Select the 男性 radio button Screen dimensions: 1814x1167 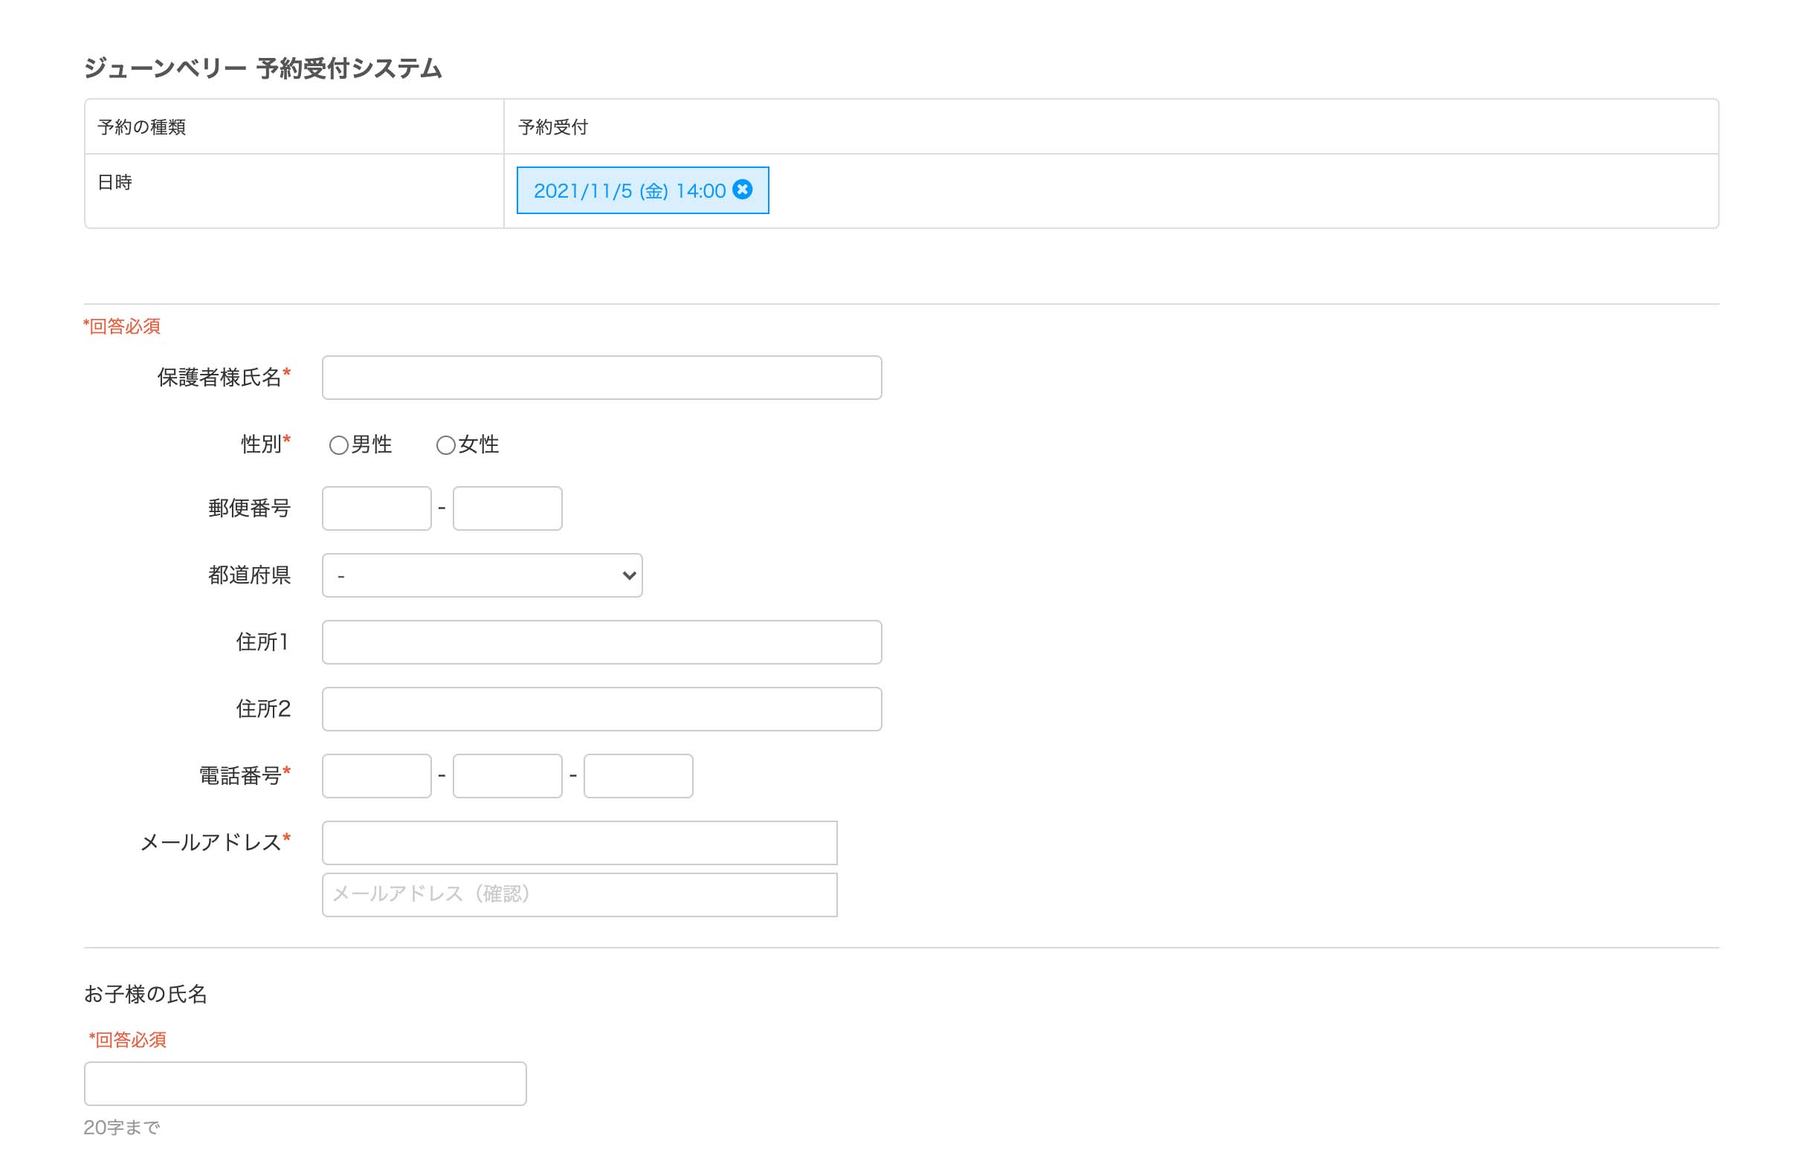pos(339,445)
